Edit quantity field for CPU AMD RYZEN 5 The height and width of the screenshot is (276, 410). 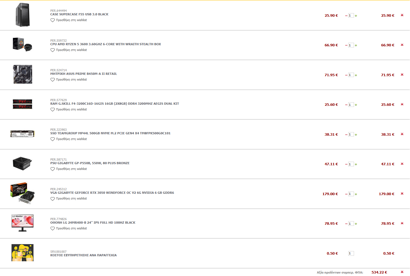point(351,45)
